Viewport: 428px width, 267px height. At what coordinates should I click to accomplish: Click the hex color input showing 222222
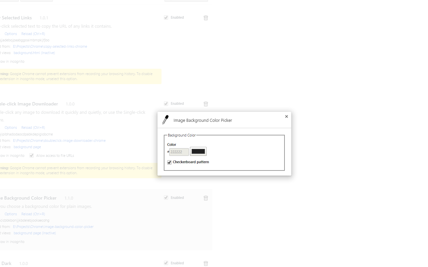pos(179,152)
